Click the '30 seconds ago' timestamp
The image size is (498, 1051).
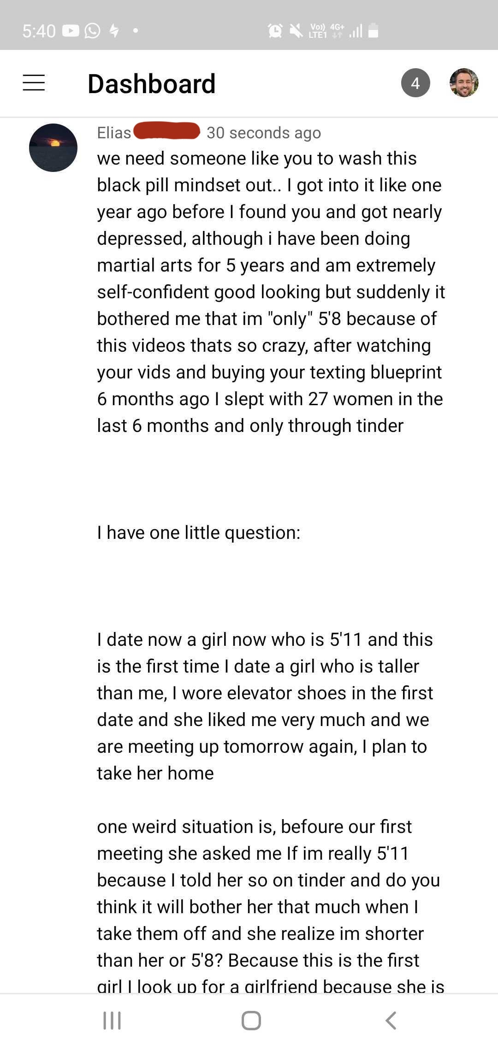[263, 133]
